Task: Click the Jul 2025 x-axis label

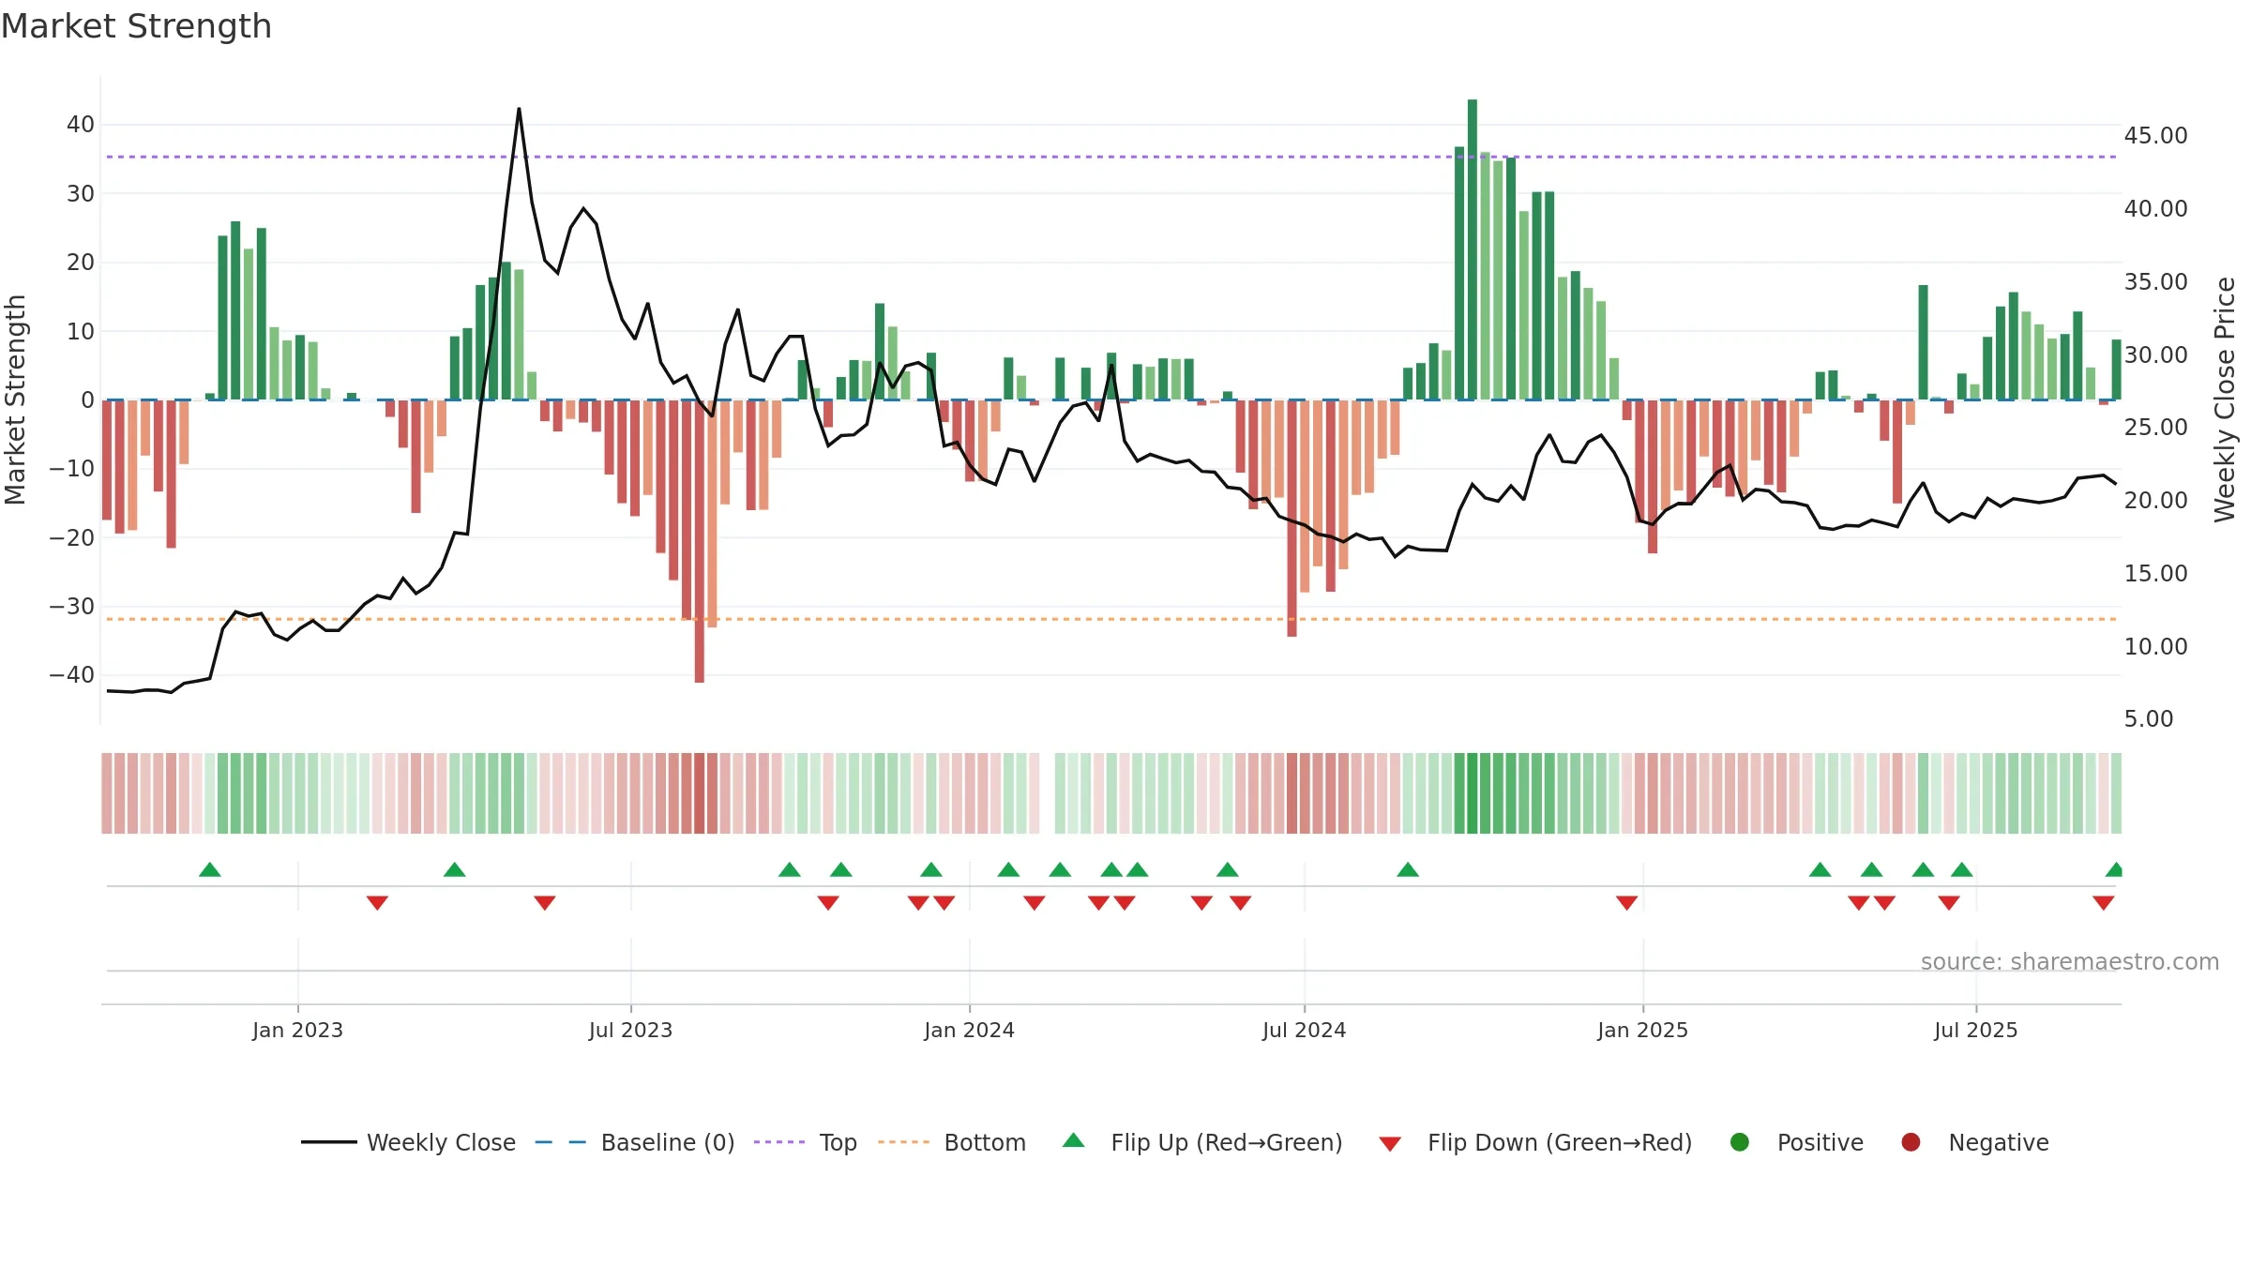Action: 1975,1030
